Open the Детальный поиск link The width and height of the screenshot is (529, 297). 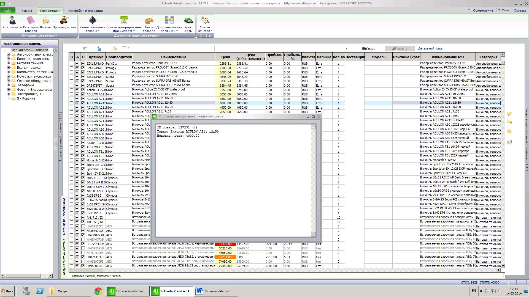[430, 49]
